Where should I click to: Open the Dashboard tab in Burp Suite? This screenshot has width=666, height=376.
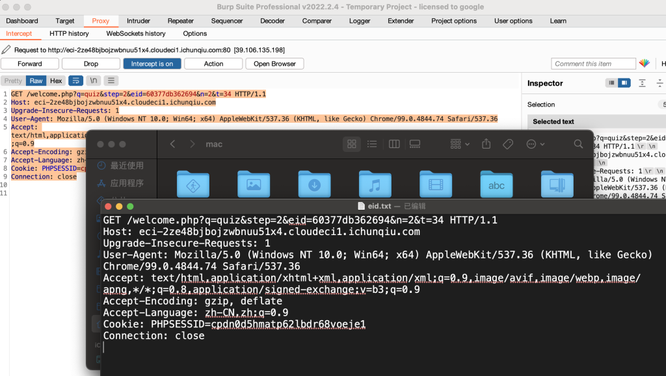[x=22, y=21]
